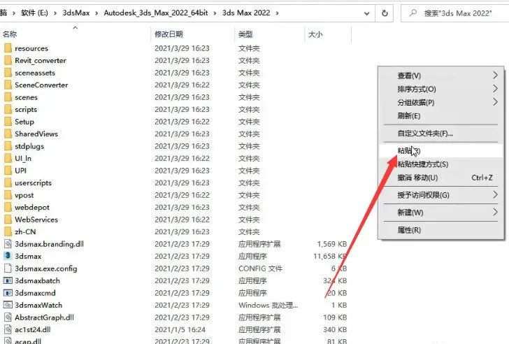Click the vpost folder icon
Screen dimensions: 509x344
point(8,195)
